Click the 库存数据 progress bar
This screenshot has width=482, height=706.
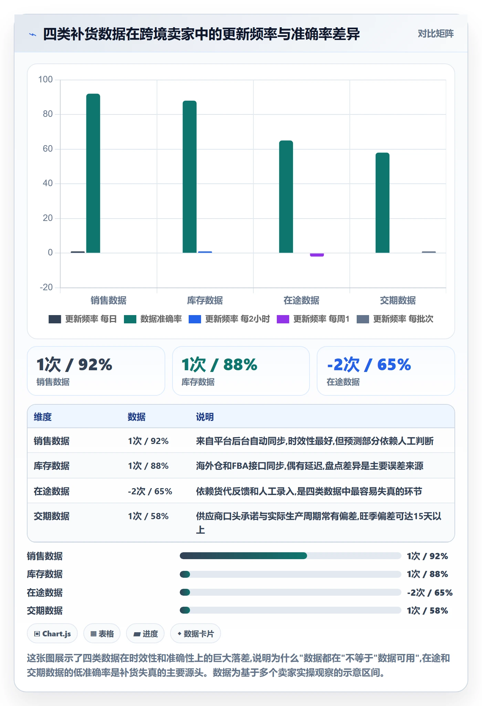point(290,574)
